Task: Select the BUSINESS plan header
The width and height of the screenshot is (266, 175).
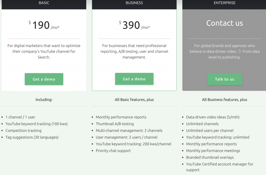Action: [x=134, y=3]
